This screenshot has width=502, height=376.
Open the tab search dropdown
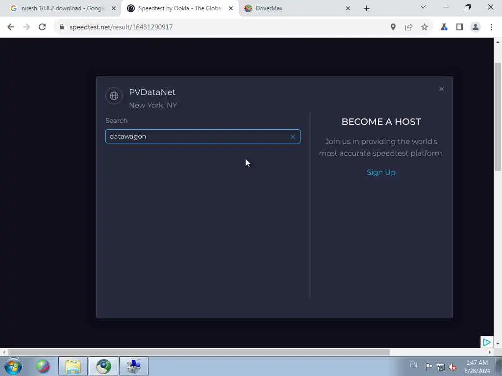point(423,7)
